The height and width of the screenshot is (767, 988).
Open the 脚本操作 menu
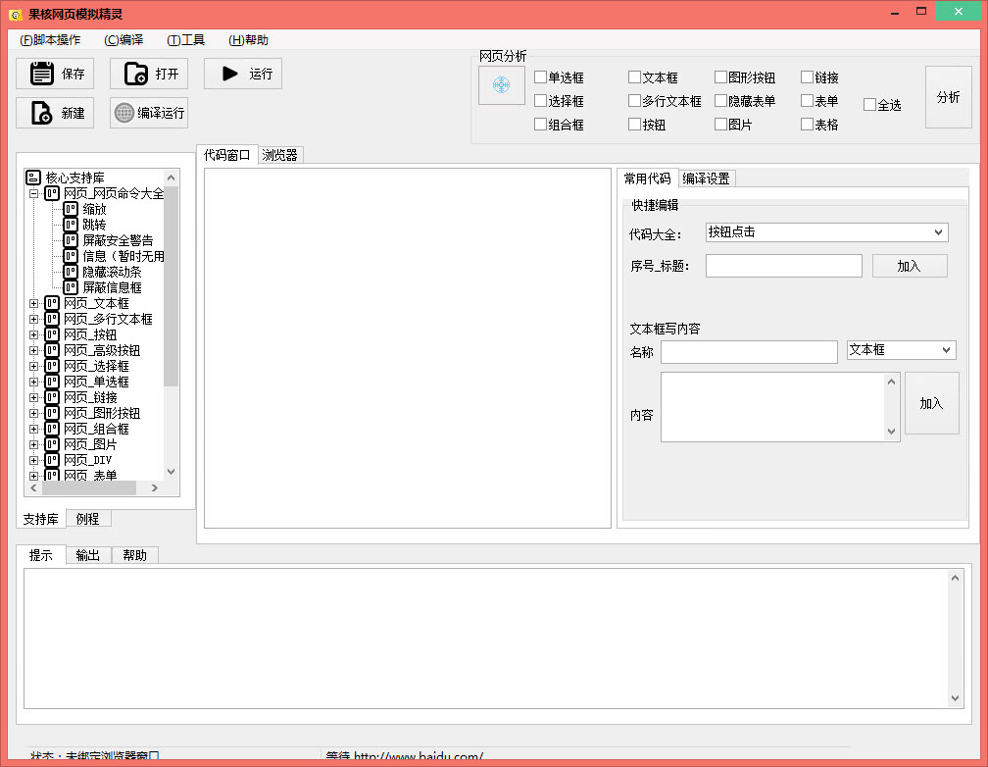coord(50,40)
